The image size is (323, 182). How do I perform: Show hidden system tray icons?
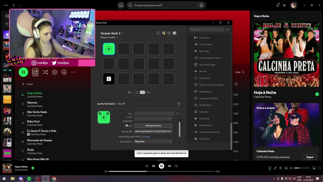[x=274, y=179]
